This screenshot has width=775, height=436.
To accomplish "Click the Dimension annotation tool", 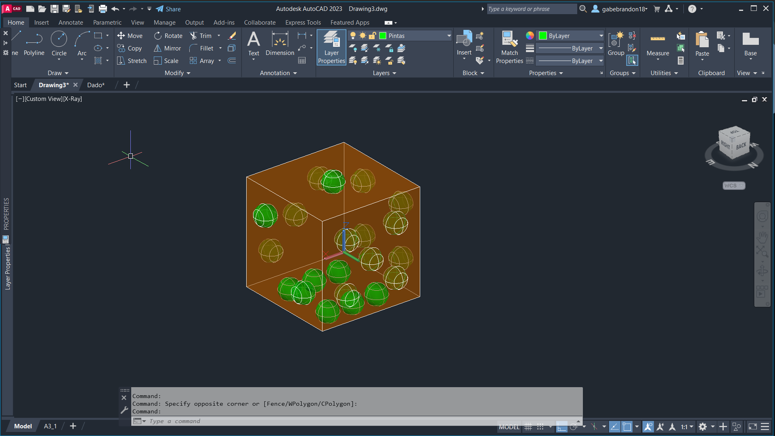I will (280, 43).
